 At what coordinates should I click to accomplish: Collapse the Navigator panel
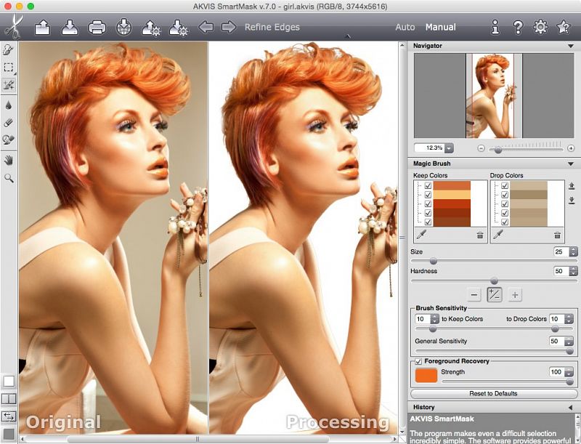[569, 46]
